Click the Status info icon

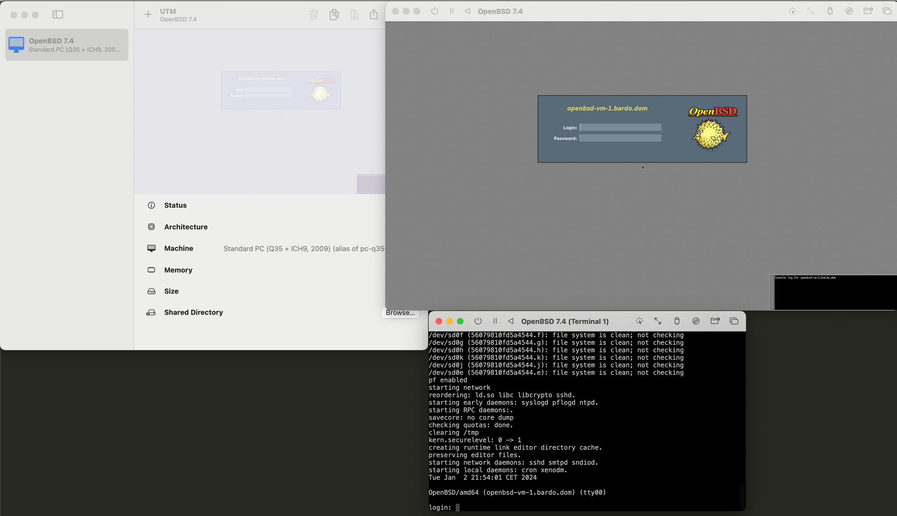pos(152,206)
